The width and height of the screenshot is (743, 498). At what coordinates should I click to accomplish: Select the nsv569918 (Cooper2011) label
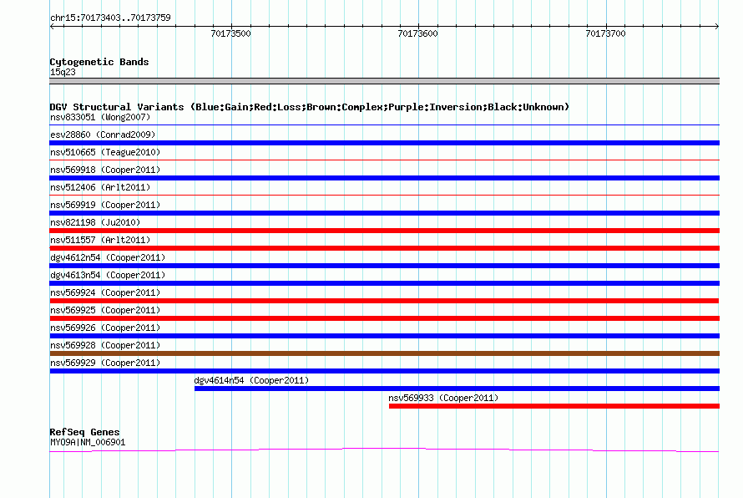point(105,170)
